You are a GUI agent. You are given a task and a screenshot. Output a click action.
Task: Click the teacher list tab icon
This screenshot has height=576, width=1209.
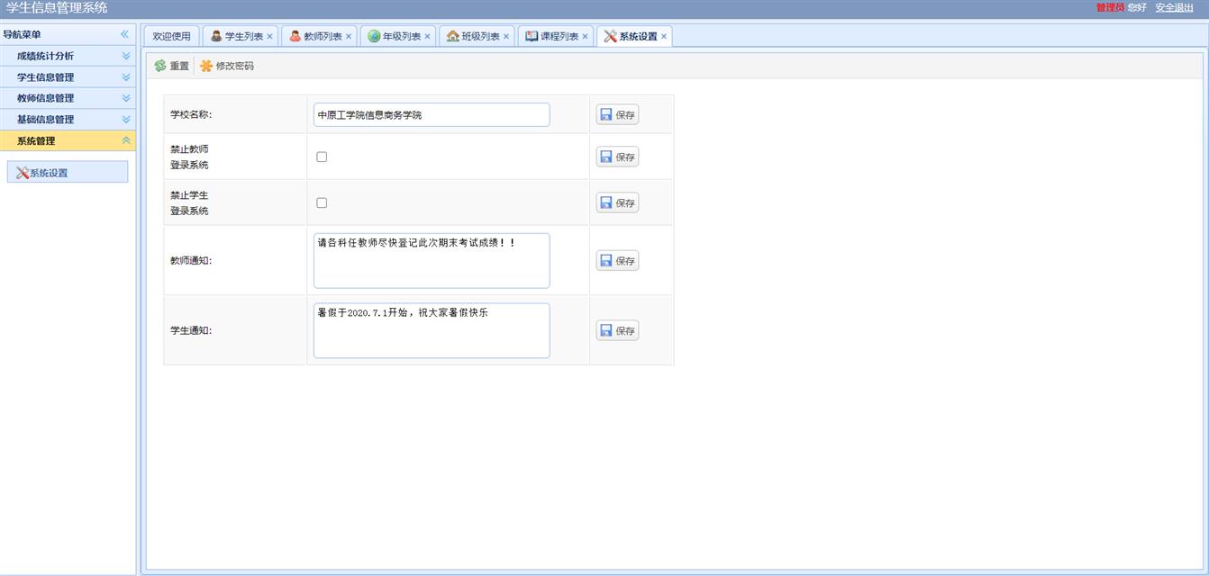click(x=295, y=36)
